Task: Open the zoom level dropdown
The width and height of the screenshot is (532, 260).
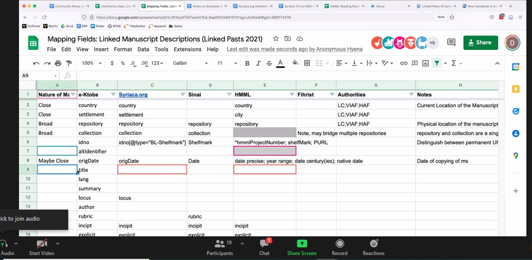Action: [x=91, y=63]
